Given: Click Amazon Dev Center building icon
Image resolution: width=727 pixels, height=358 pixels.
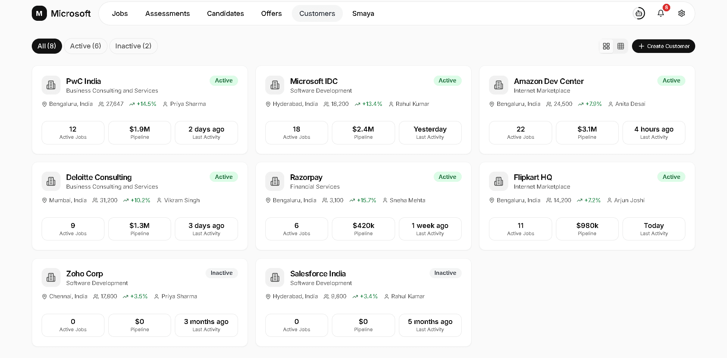Looking at the screenshot, I should [x=498, y=85].
